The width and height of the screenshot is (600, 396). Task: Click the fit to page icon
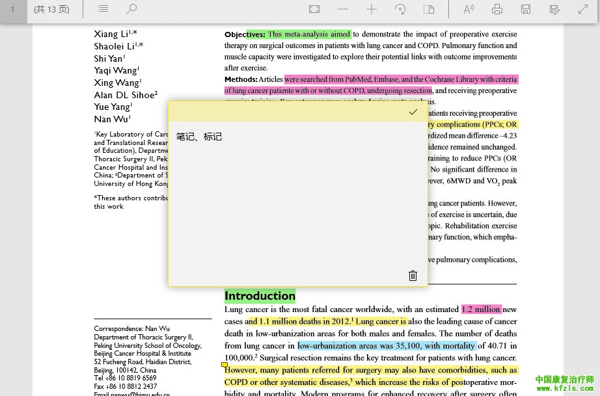click(314, 9)
